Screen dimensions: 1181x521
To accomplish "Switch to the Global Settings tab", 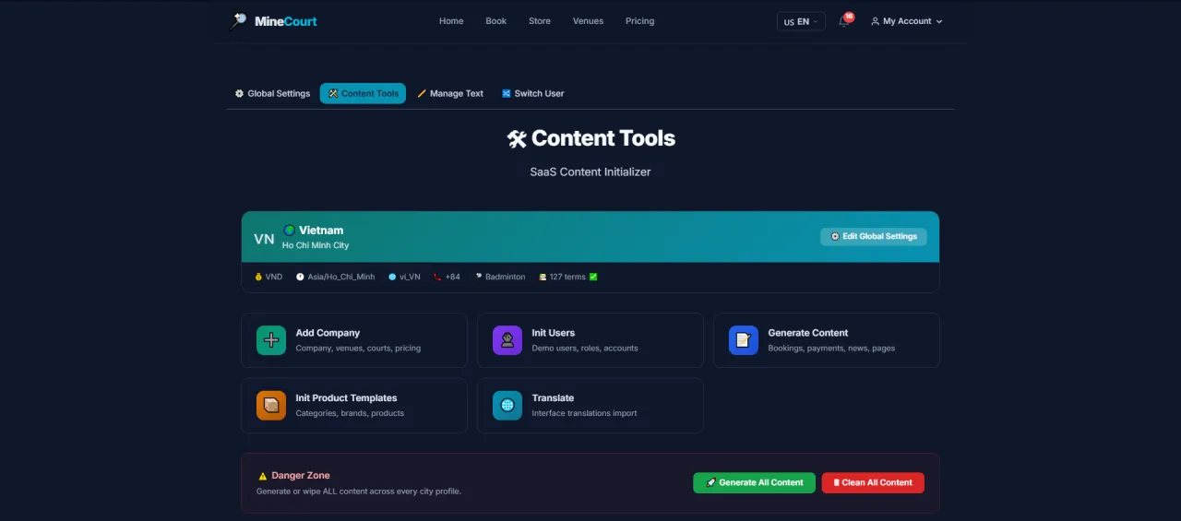I will (x=272, y=93).
